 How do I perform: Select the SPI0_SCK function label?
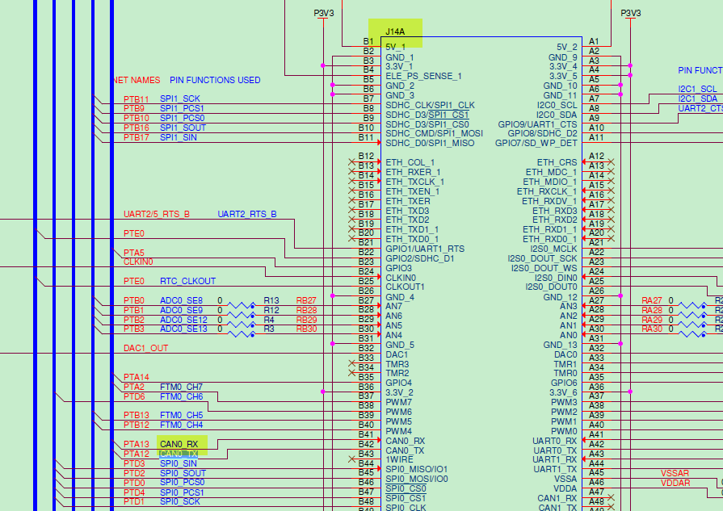[180, 502]
